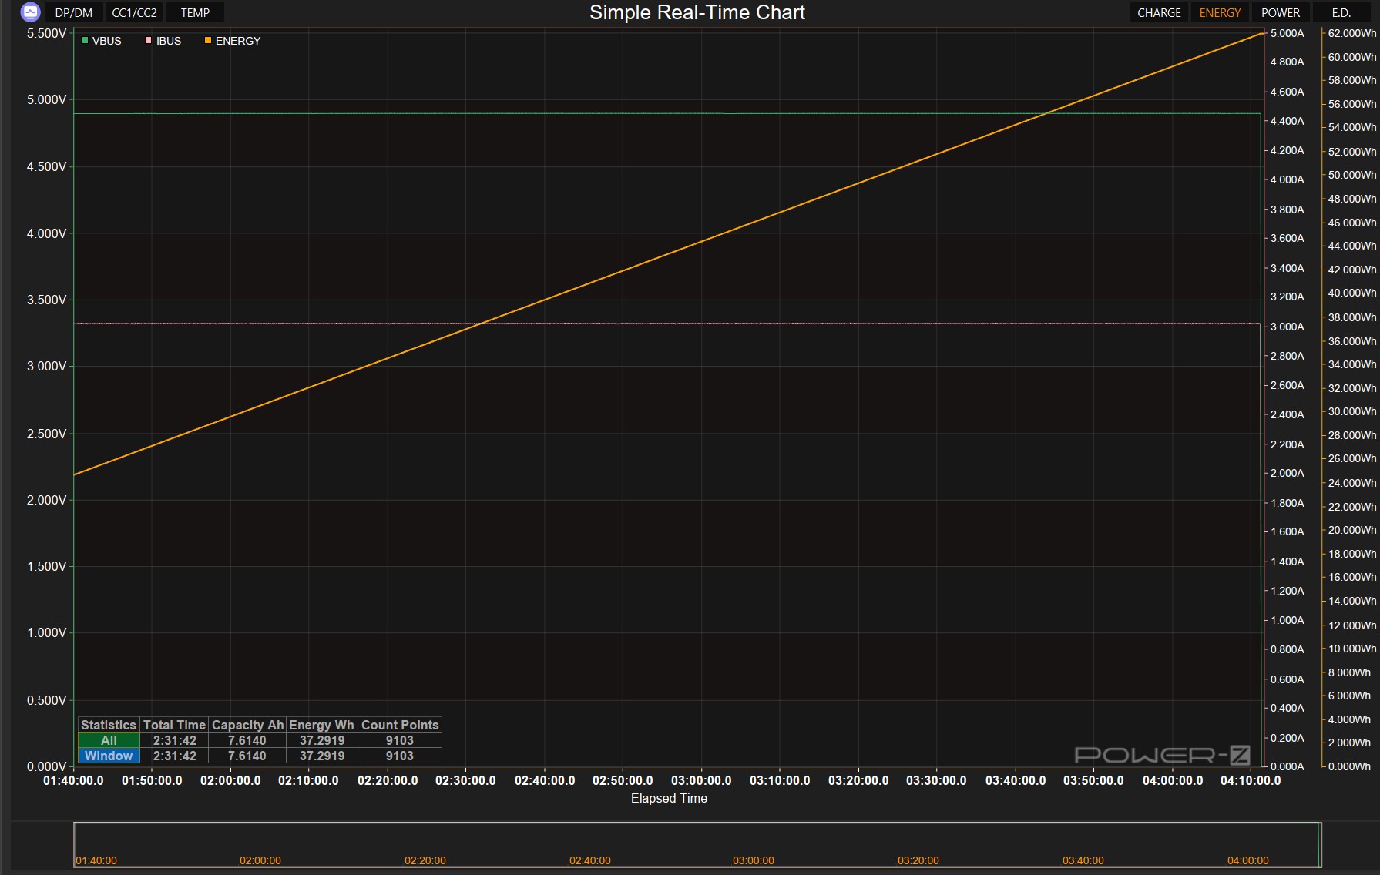Toggle the DP/DM curve button
1380x875 pixels.
[73, 12]
